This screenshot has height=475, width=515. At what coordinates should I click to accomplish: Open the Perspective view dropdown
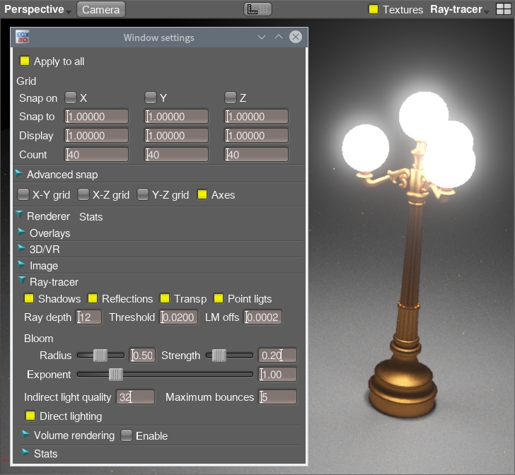point(38,10)
